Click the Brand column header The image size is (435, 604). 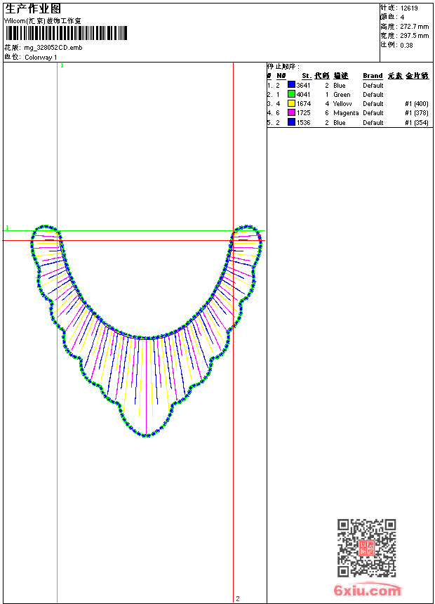(373, 76)
